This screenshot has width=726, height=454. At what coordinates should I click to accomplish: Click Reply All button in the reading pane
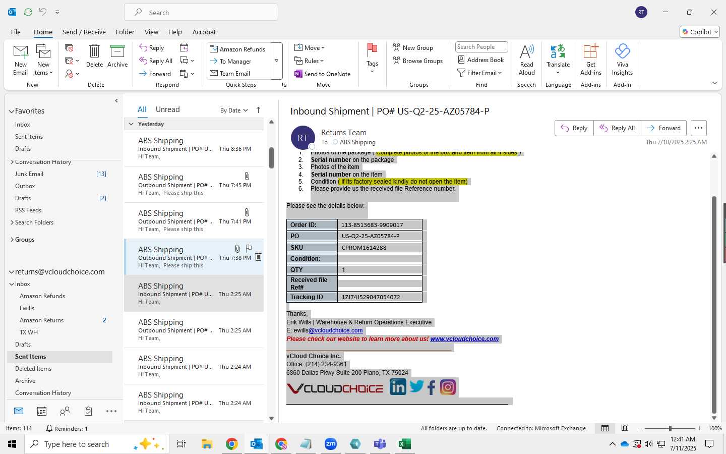pos(617,128)
